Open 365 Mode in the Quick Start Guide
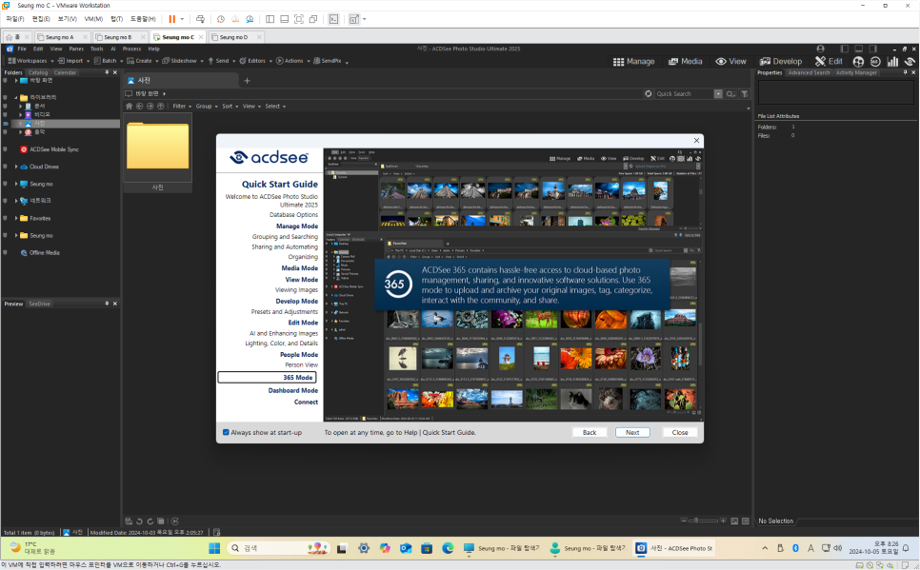The image size is (920, 570). [x=296, y=376]
